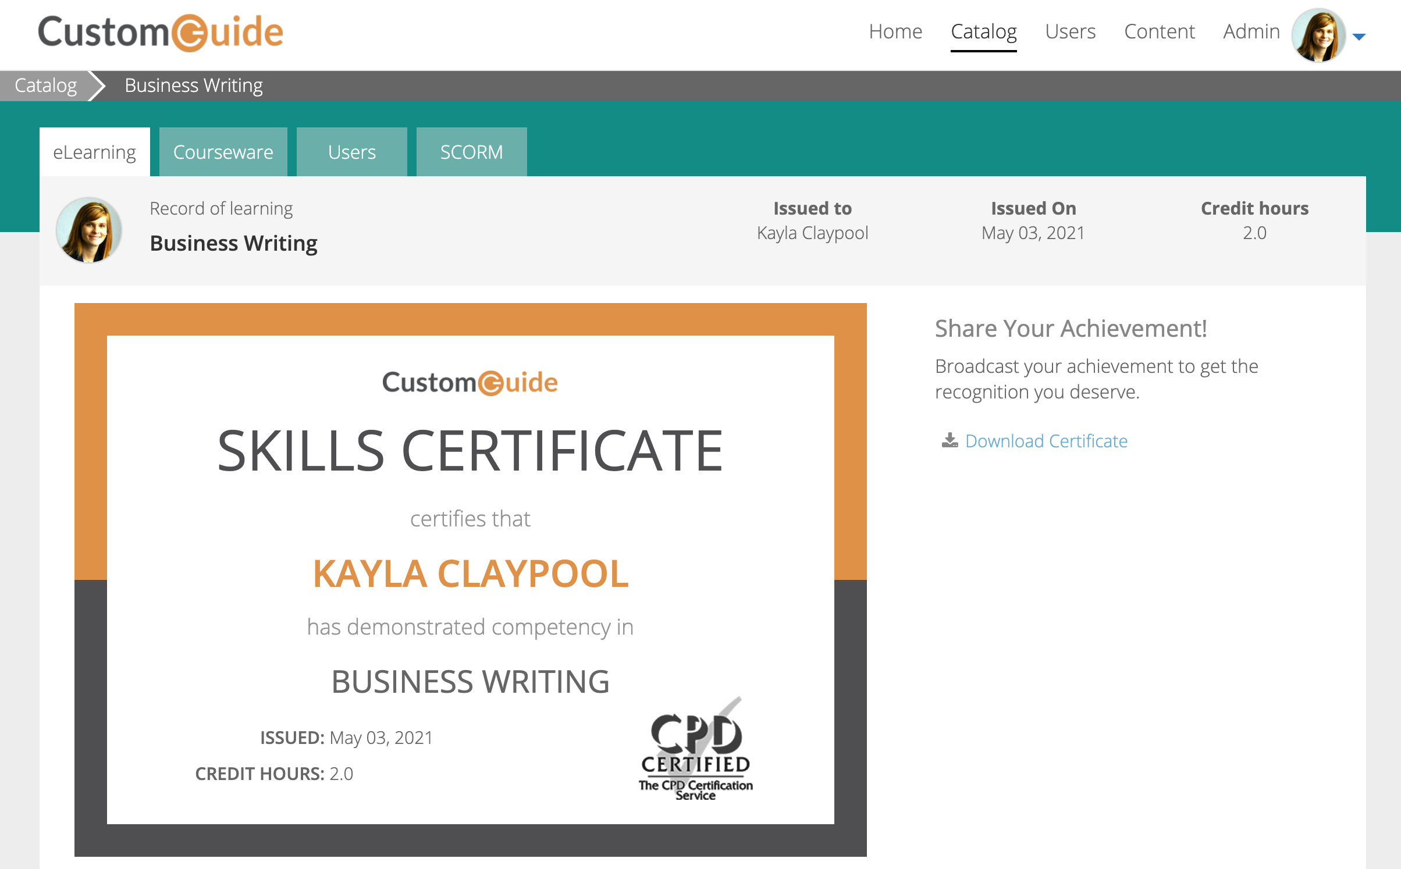The height and width of the screenshot is (869, 1401).
Task: Click the Download Certificate link
Action: coord(1046,441)
